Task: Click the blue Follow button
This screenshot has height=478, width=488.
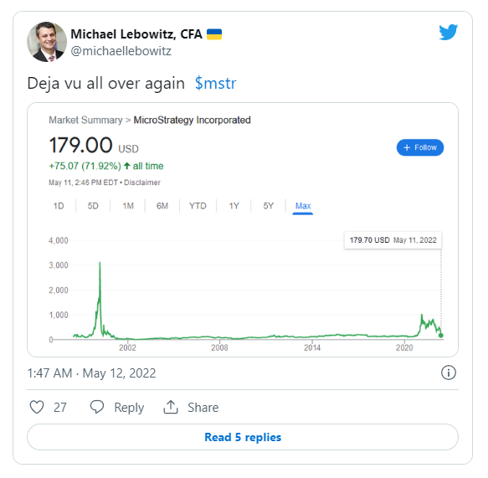Action: click(x=420, y=147)
